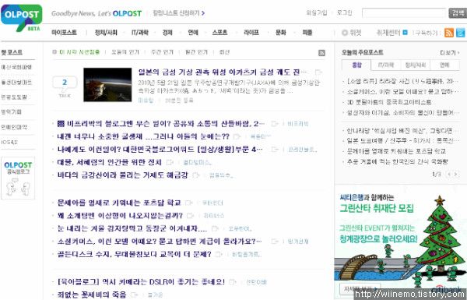
Task: Click new-window icon after 골든디스크 수지 post
Action: click(x=219, y=254)
